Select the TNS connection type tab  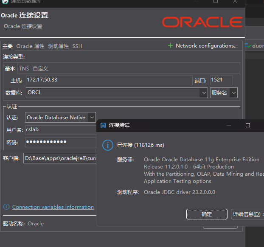[24, 68]
